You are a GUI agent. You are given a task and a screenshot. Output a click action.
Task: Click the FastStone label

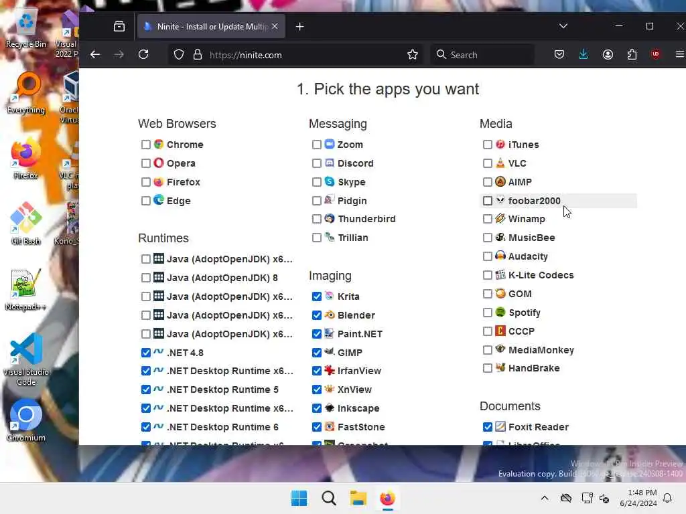point(361,427)
